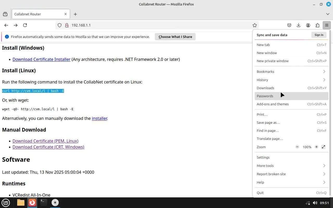This screenshot has width=333, height=208.
Task: Click the disc application taskbar icon
Action: click(55, 203)
